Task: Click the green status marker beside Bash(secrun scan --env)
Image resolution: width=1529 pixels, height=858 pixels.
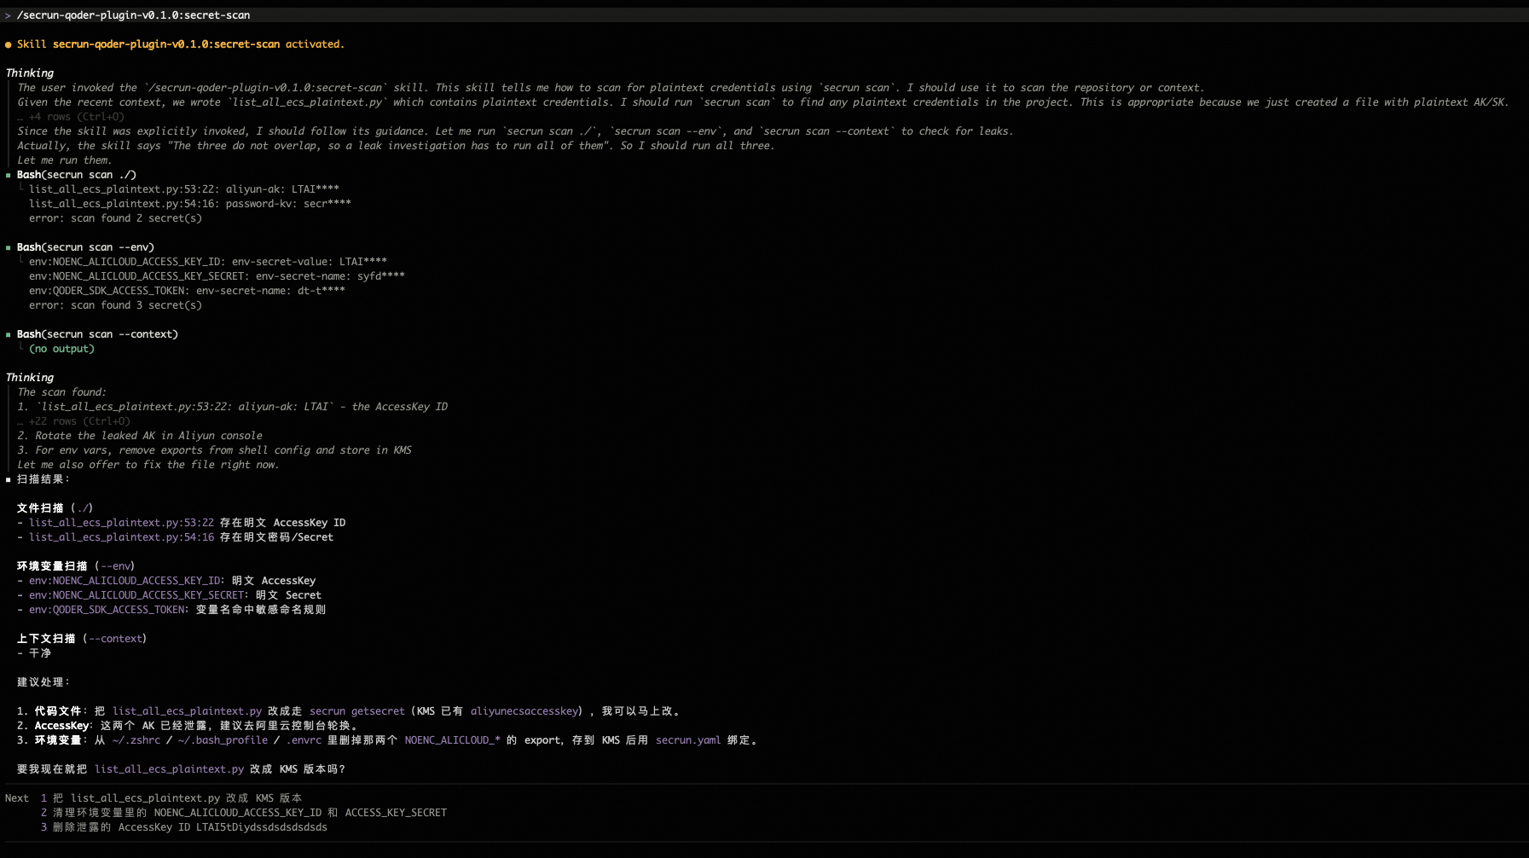Action: 9,247
